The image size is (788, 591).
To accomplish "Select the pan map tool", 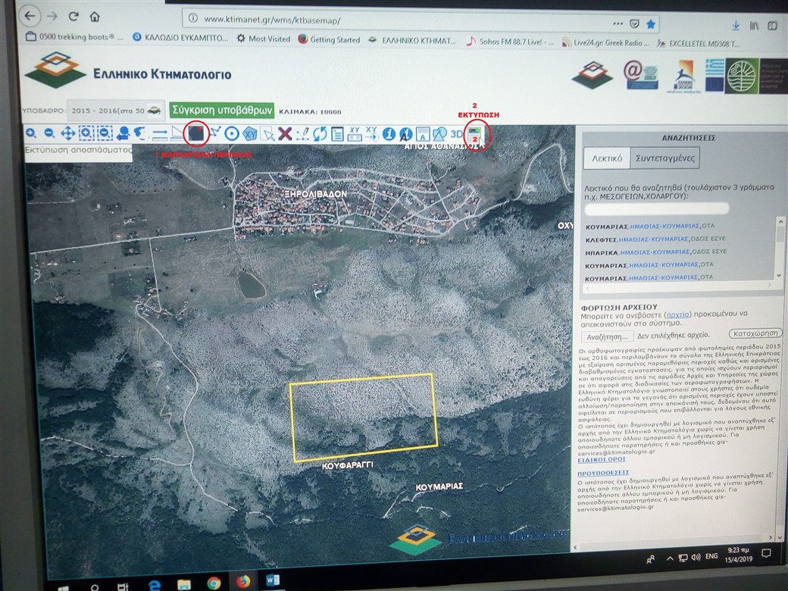I will (x=67, y=133).
